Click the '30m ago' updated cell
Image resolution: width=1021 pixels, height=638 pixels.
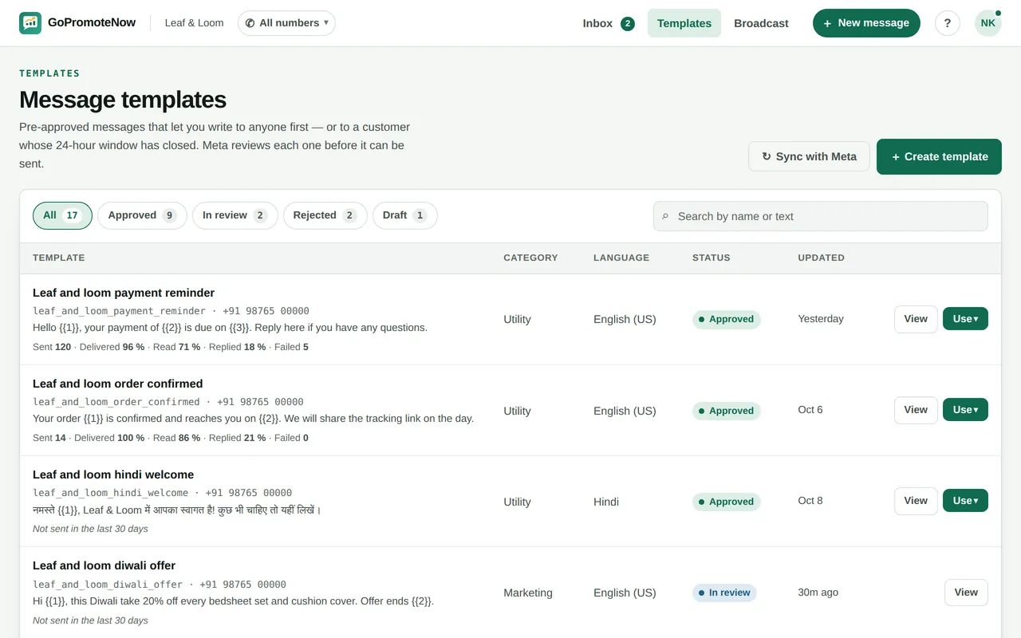818,593
